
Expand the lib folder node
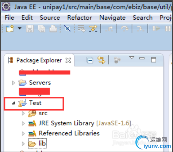pos(23,144)
